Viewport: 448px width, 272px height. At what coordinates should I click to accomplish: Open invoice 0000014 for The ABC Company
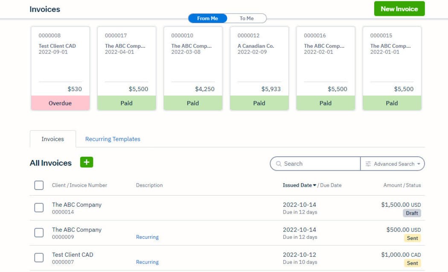76,205
